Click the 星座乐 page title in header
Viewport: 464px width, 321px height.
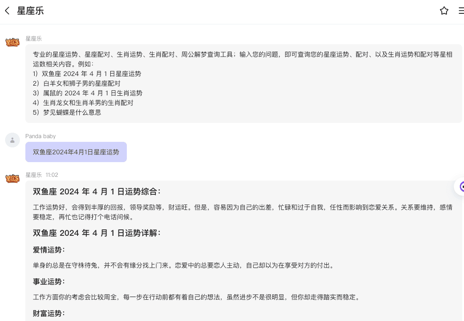pos(30,11)
